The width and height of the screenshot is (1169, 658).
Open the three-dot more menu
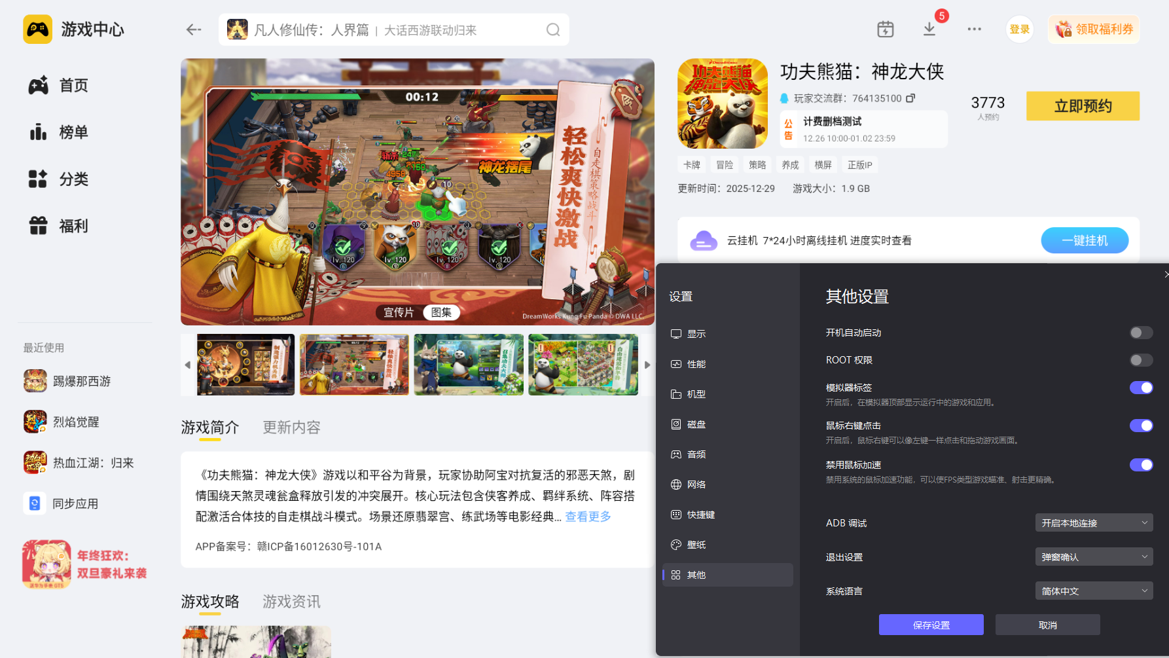pyautogui.click(x=974, y=29)
